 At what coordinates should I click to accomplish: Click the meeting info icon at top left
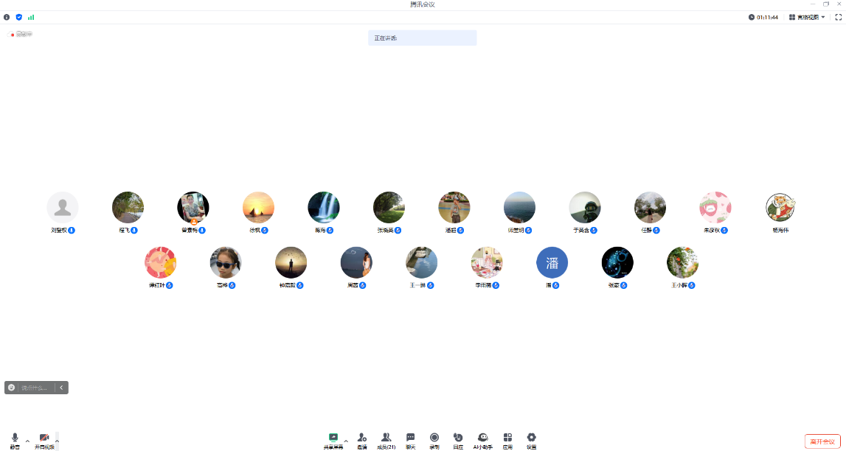click(x=7, y=17)
